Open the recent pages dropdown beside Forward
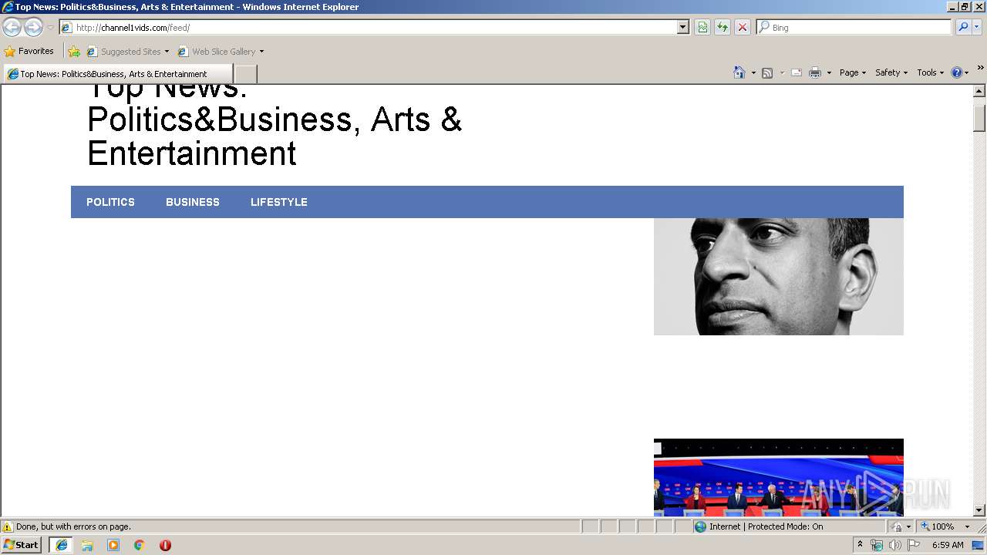This screenshot has height=555, width=987. tap(50, 28)
